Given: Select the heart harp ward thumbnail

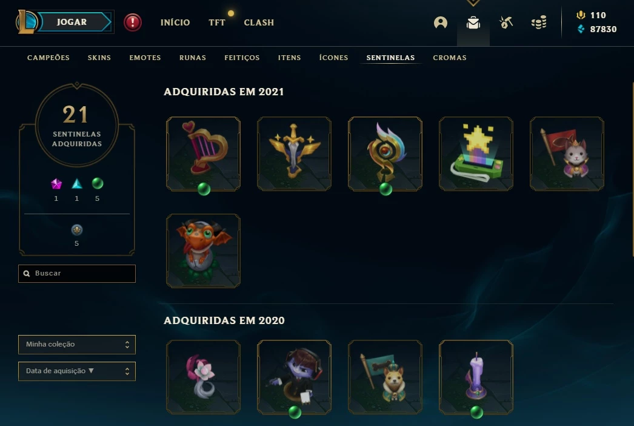Looking at the screenshot, I should click(203, 154).
